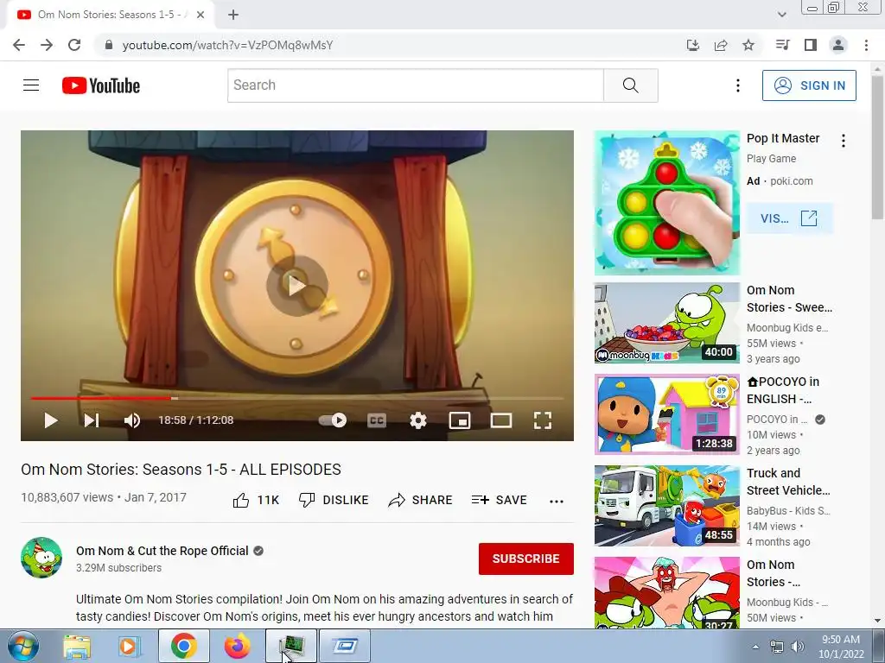
Task: Open Om Nom channel avatar
Action: click(41, 558)
